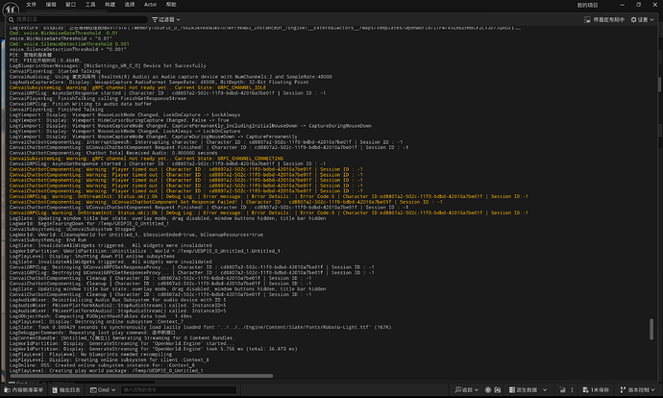Screen dimensions: 663x398
Task: Click the 'Destroying online subsystem :Context_7' log line
Action: (x=96, y=322)
